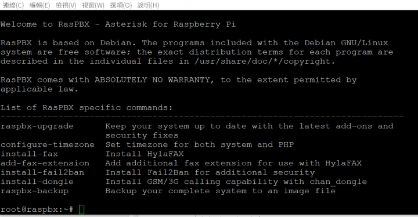Click the raspbx-upgrade command name

click(x=37, y=126)
